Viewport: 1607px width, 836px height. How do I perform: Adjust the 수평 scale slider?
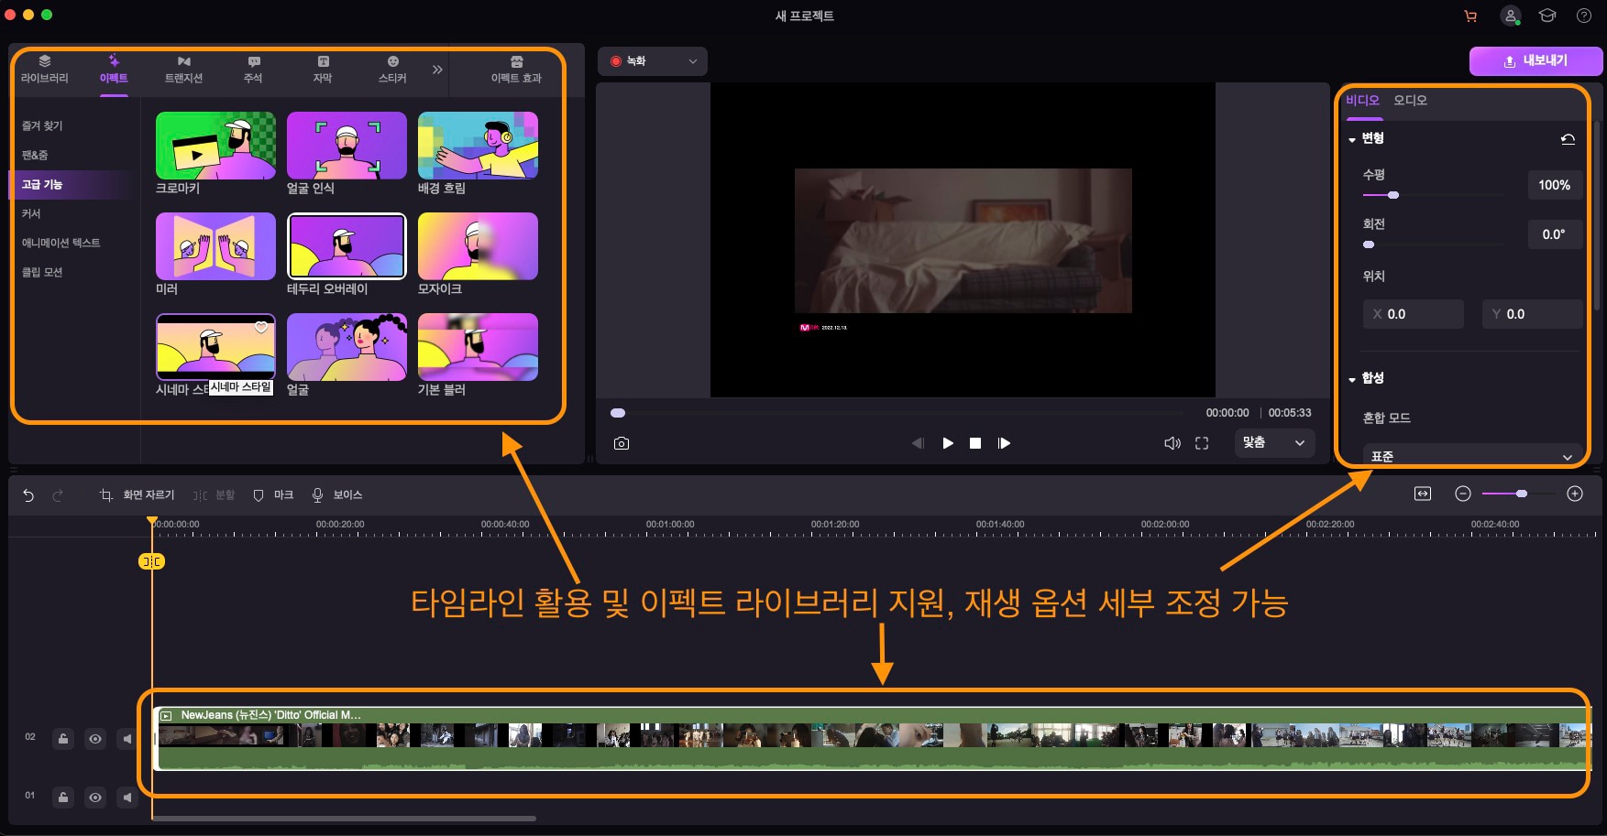pos(1433,195)
